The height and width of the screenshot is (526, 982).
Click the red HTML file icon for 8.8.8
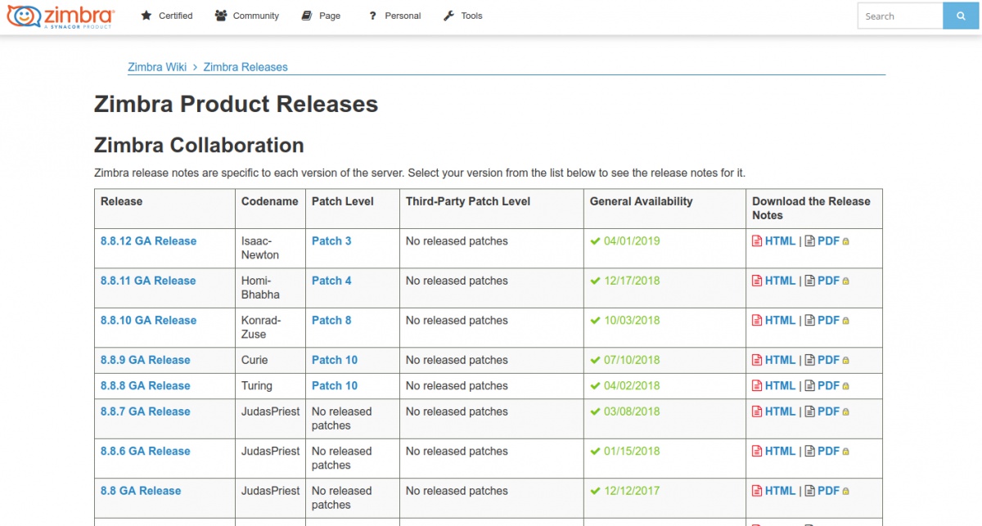coord(757,385)
